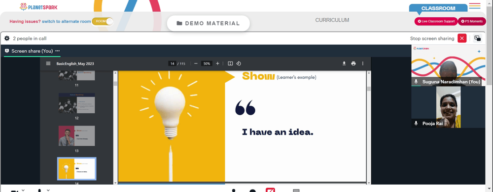The width and height of the screenshot is (493, 192).
Task: Open PDF viewer more actions menu
Action: (362, 64)
